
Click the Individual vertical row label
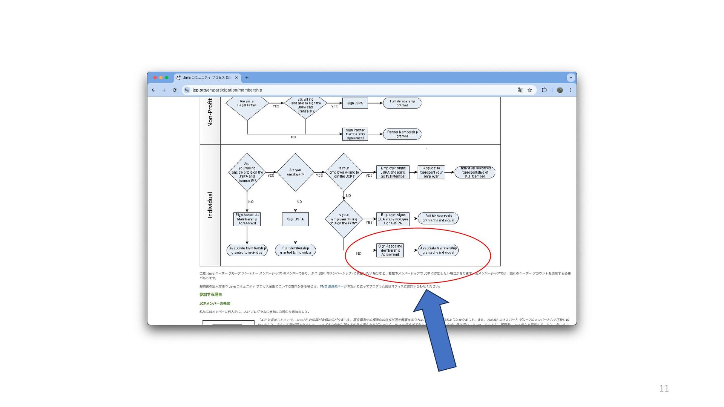210,205
